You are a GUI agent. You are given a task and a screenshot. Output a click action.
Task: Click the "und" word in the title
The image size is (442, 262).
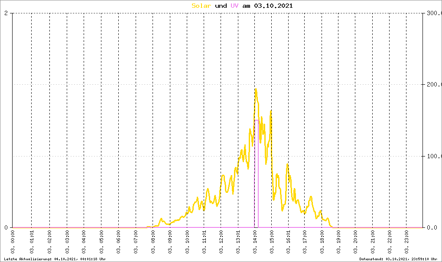pyautogui.click(x=221, y=6)
